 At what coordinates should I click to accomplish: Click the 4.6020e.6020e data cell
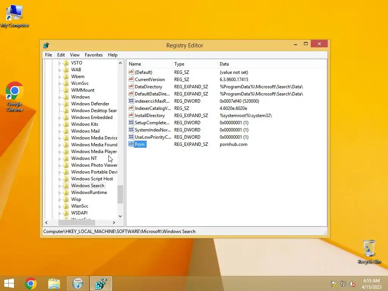tap(233, 108)
